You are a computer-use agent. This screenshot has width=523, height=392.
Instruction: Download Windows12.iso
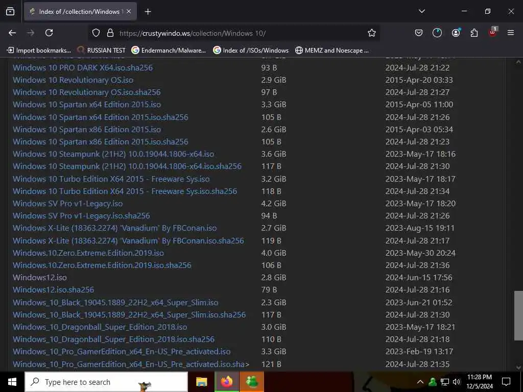coord(40,278)
